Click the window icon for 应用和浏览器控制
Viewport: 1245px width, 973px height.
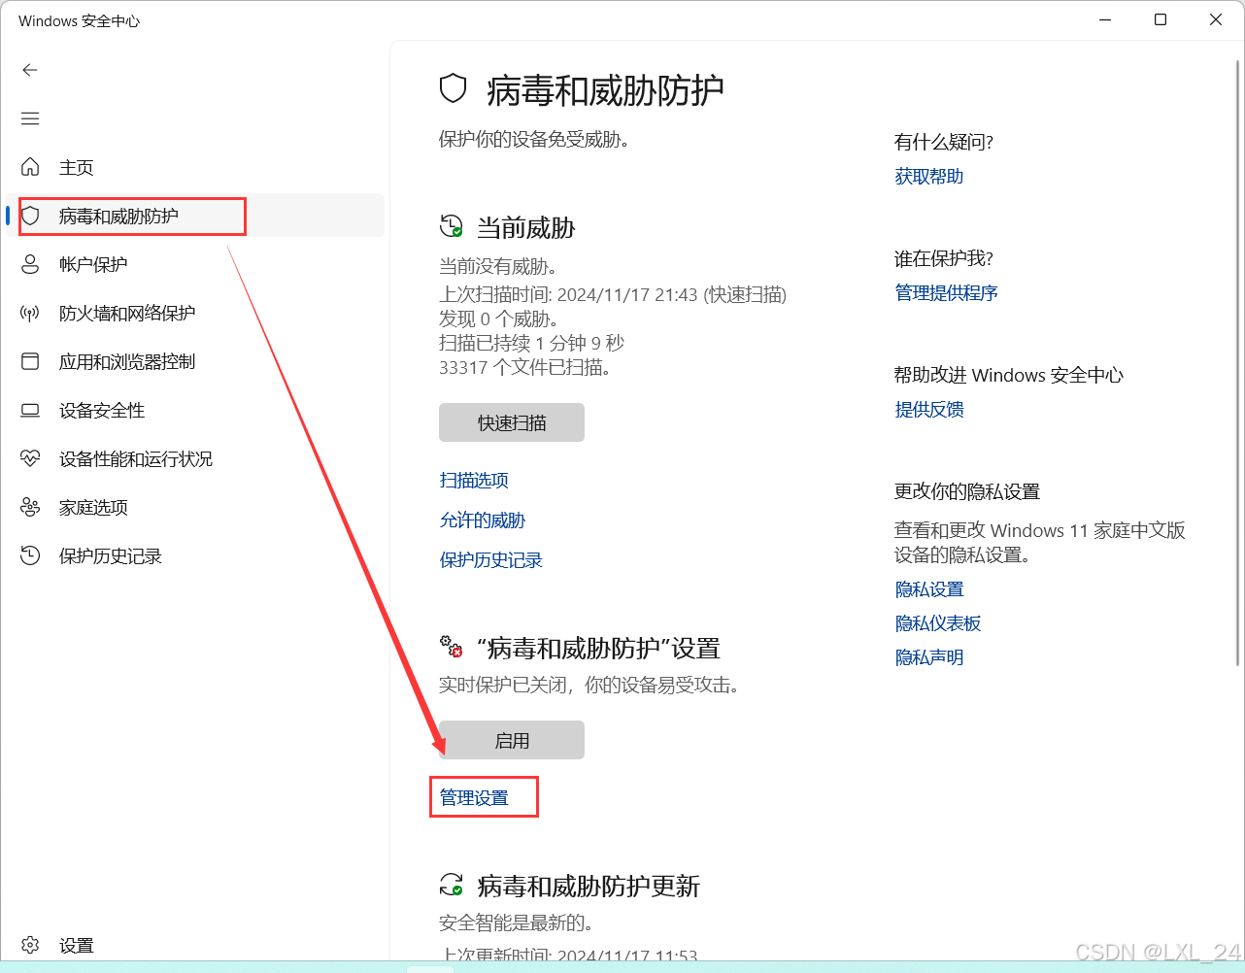[30, 361]
